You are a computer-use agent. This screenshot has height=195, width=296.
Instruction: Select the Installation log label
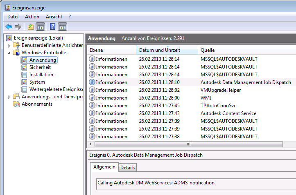41,75
